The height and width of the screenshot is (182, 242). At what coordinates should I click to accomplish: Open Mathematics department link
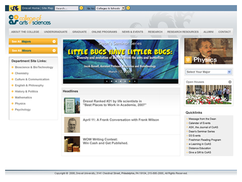click(x=23, y=98)
